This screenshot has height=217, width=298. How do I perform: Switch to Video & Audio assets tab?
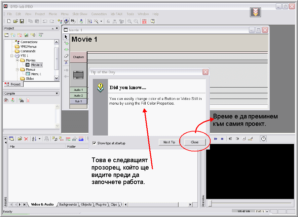(x=42, y=205)
